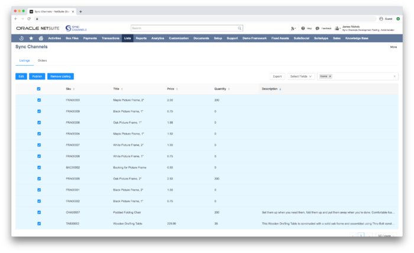
Task: Switch to the Orders tab
Action: pos(42,60)
